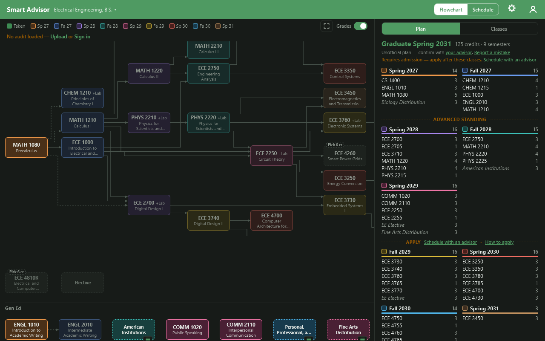Select the ECE 3740 Digital Design II node
Viewport: 545px width, 341px height.
tap(209, 220)
